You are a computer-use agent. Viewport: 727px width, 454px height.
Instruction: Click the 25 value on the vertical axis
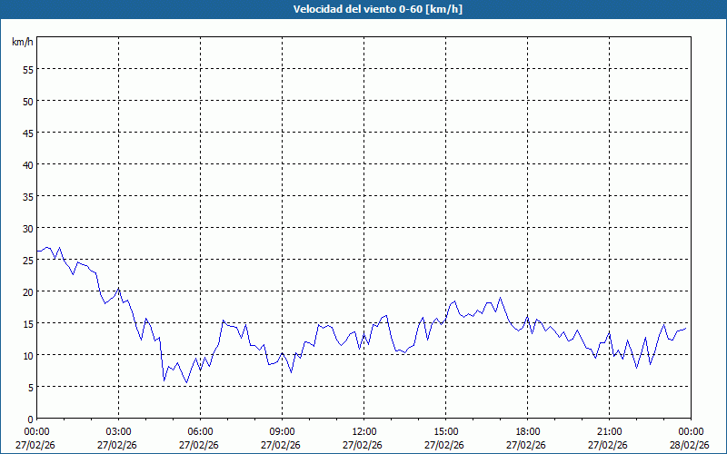pos(27,260)
